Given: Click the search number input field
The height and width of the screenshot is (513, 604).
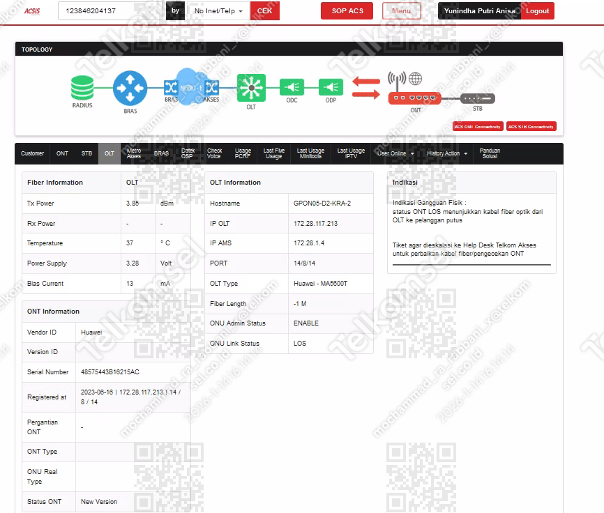Looking at the screenshot, I should tap(112, 10).
